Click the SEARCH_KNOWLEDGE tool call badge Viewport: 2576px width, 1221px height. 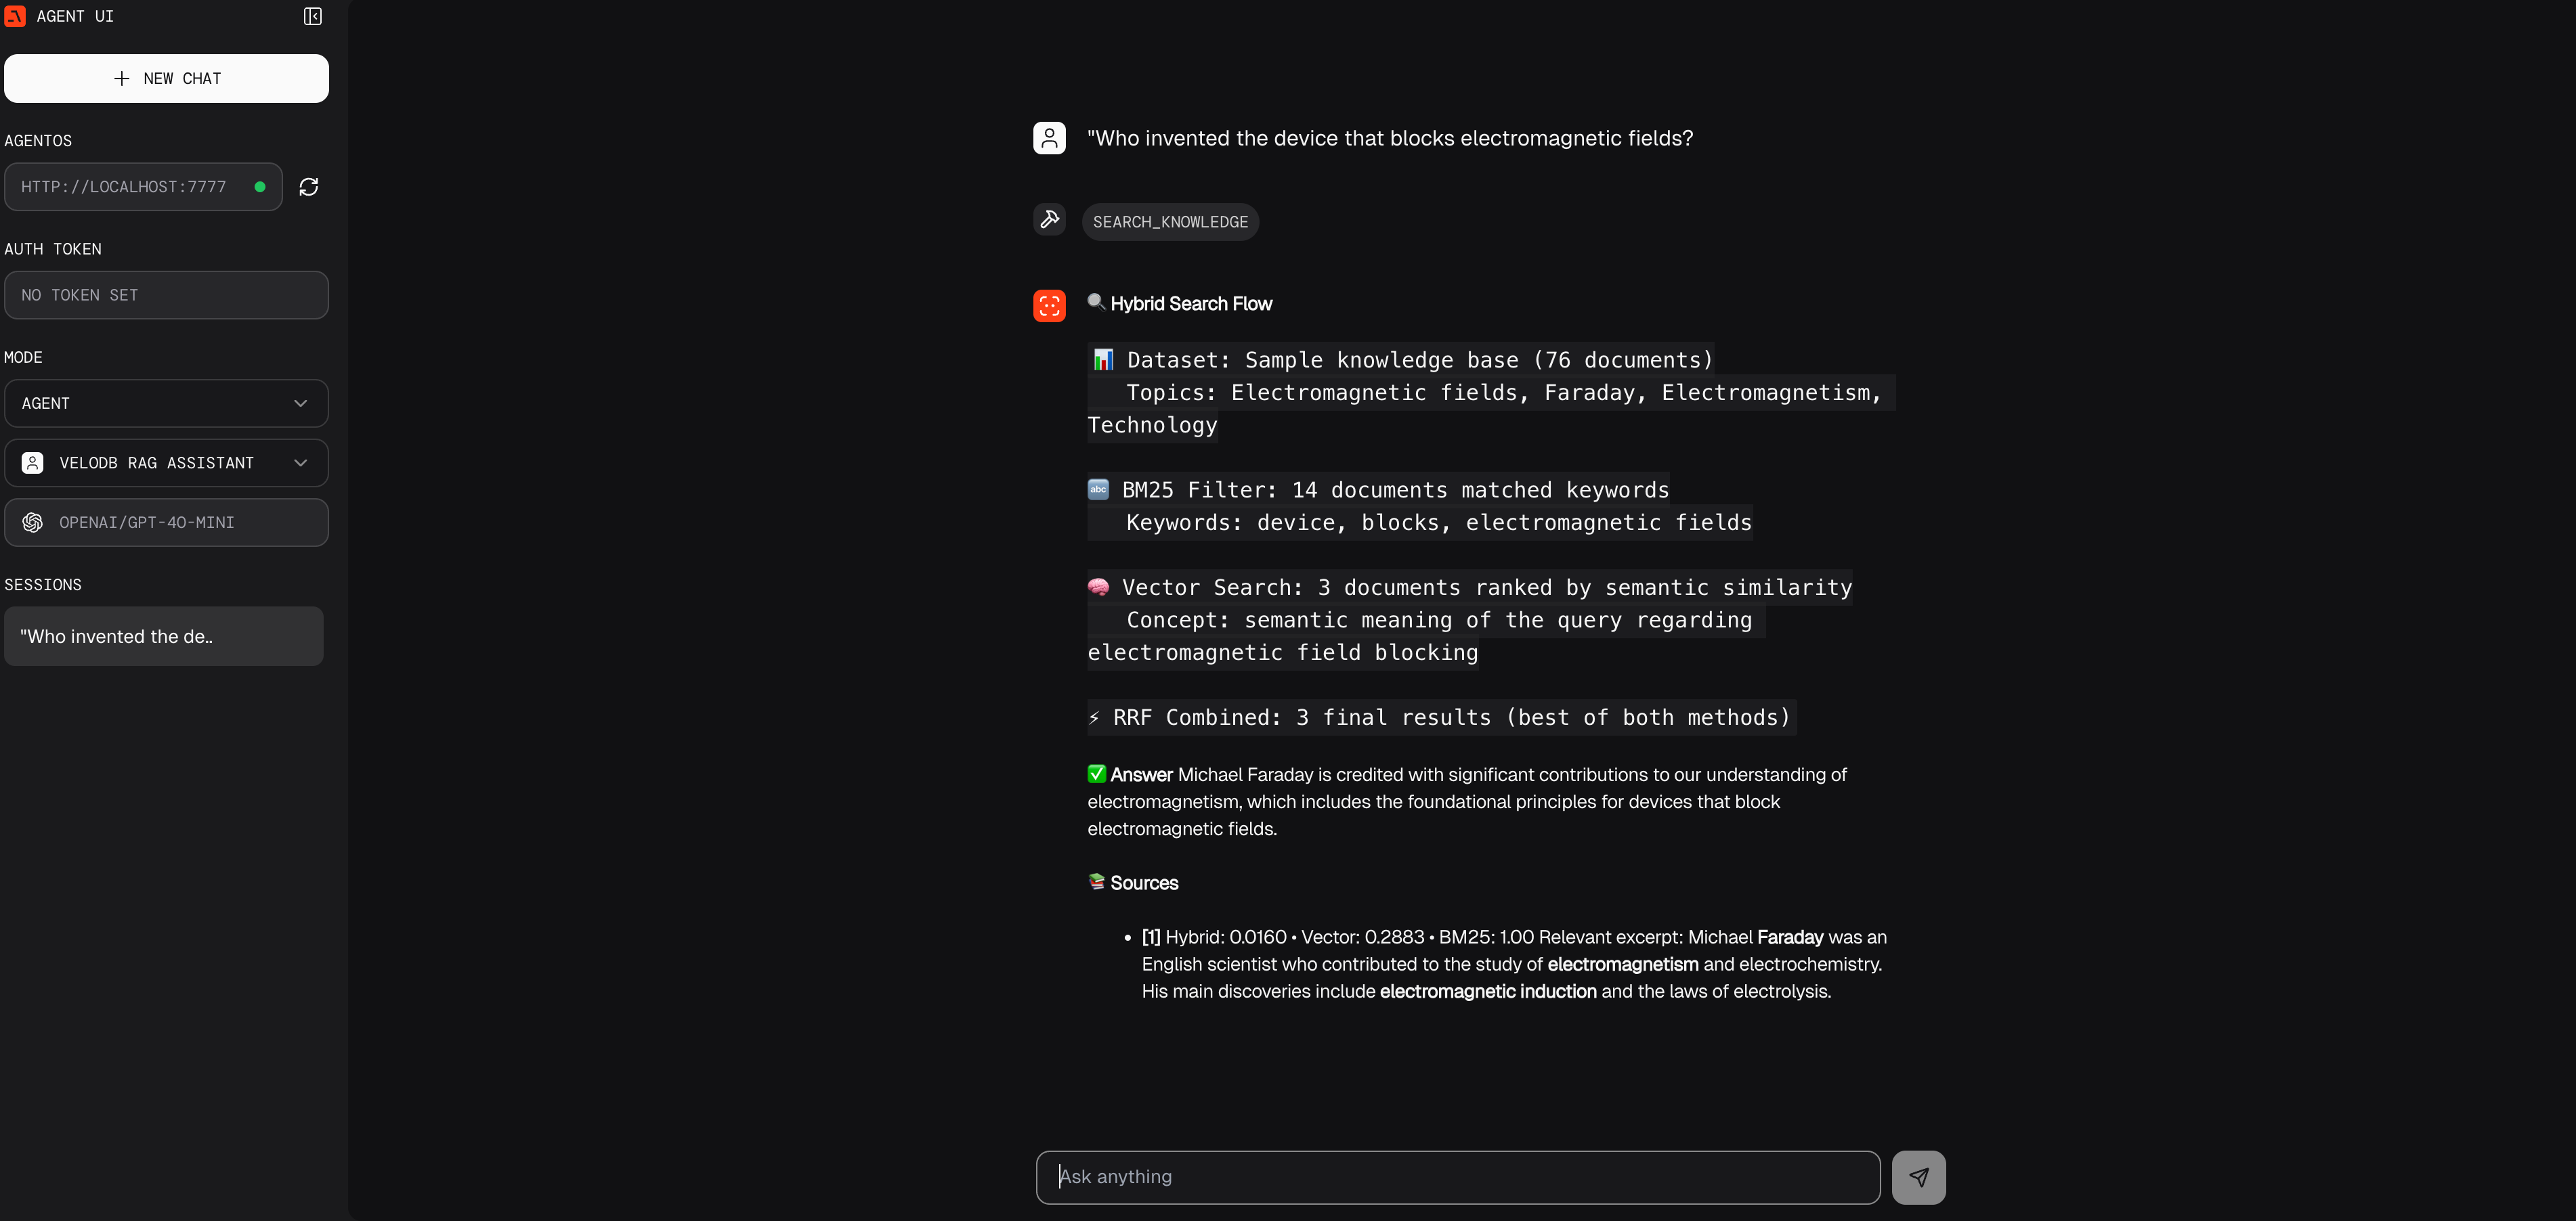[x=1170, y=222]
